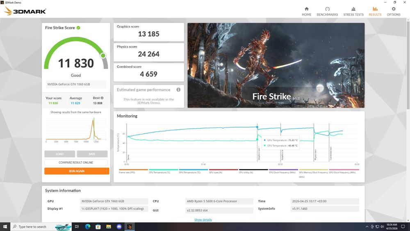The height and width of the screenshot is (231, 410).
Task: Click Your score value 11 830
Action: click(x=53, y=103)
